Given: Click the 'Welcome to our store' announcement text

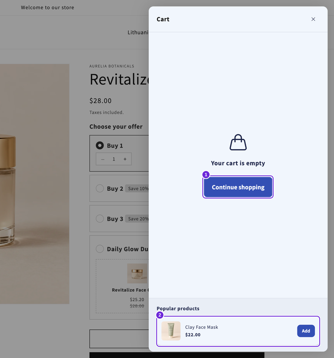Looking at the screenshot, I should pyautogui.click(x=47, y=7).
